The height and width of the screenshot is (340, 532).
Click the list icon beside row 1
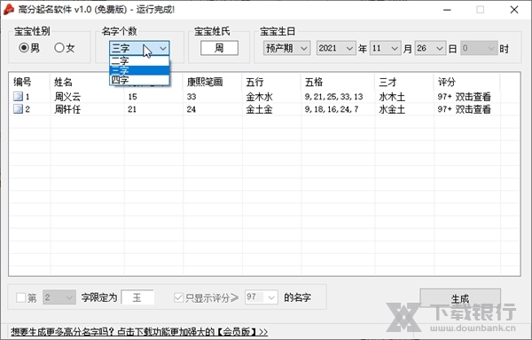click(18, 97)
